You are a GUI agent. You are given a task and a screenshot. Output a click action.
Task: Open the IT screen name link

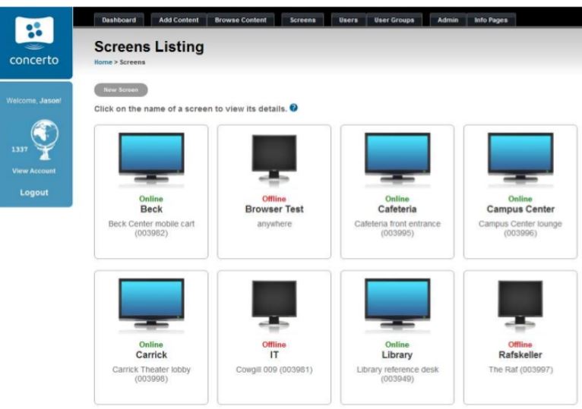point(274,355)
